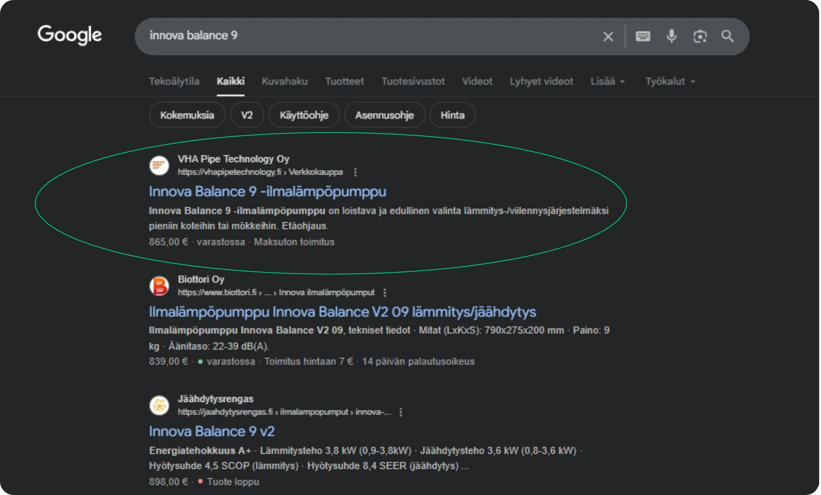This screenshot has width=821, height=495.
Task: Expand the Lisää dropdown
Action: point(607,82)
